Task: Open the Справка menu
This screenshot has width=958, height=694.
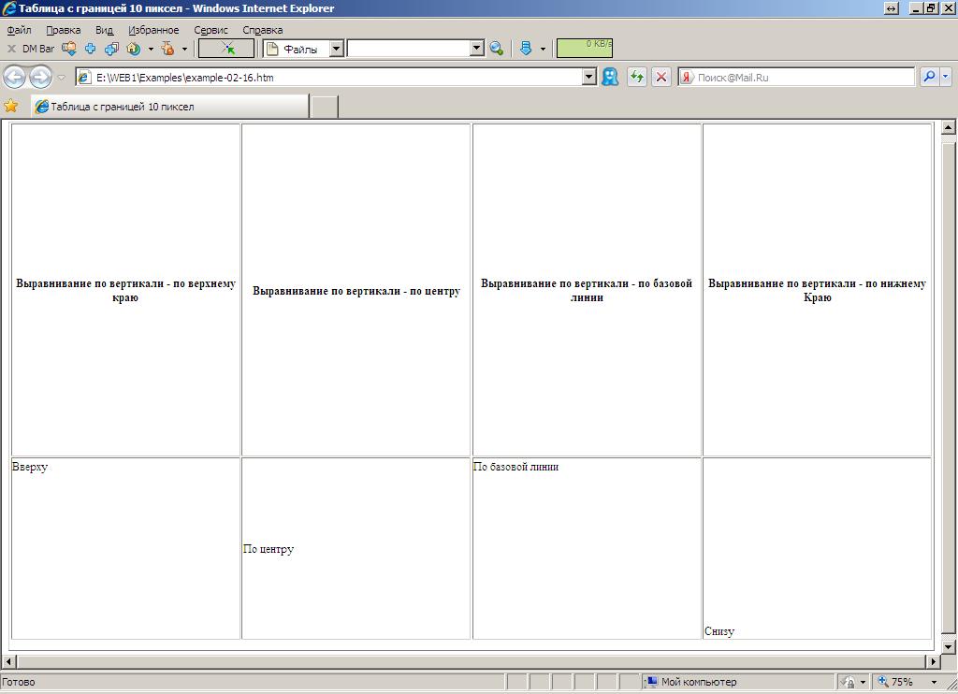Action: click(262, 30)
